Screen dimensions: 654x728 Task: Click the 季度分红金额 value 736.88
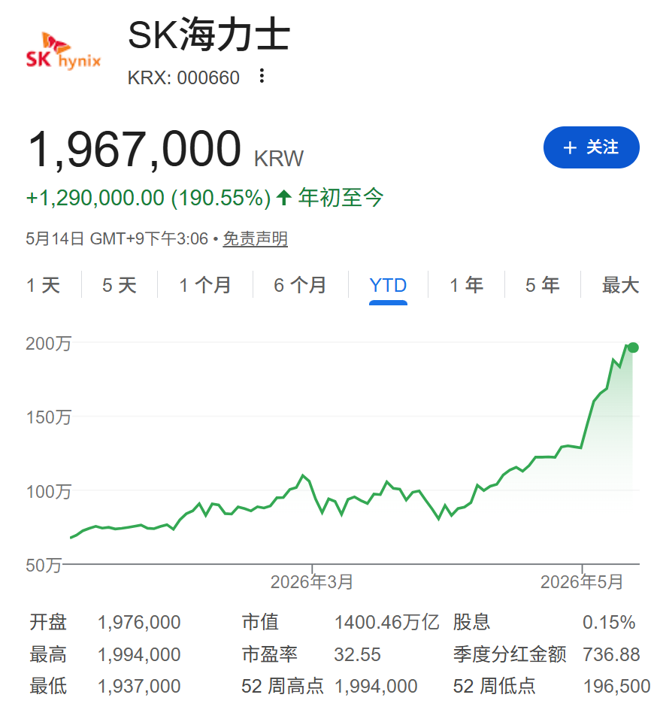click(x=611, y=654)
